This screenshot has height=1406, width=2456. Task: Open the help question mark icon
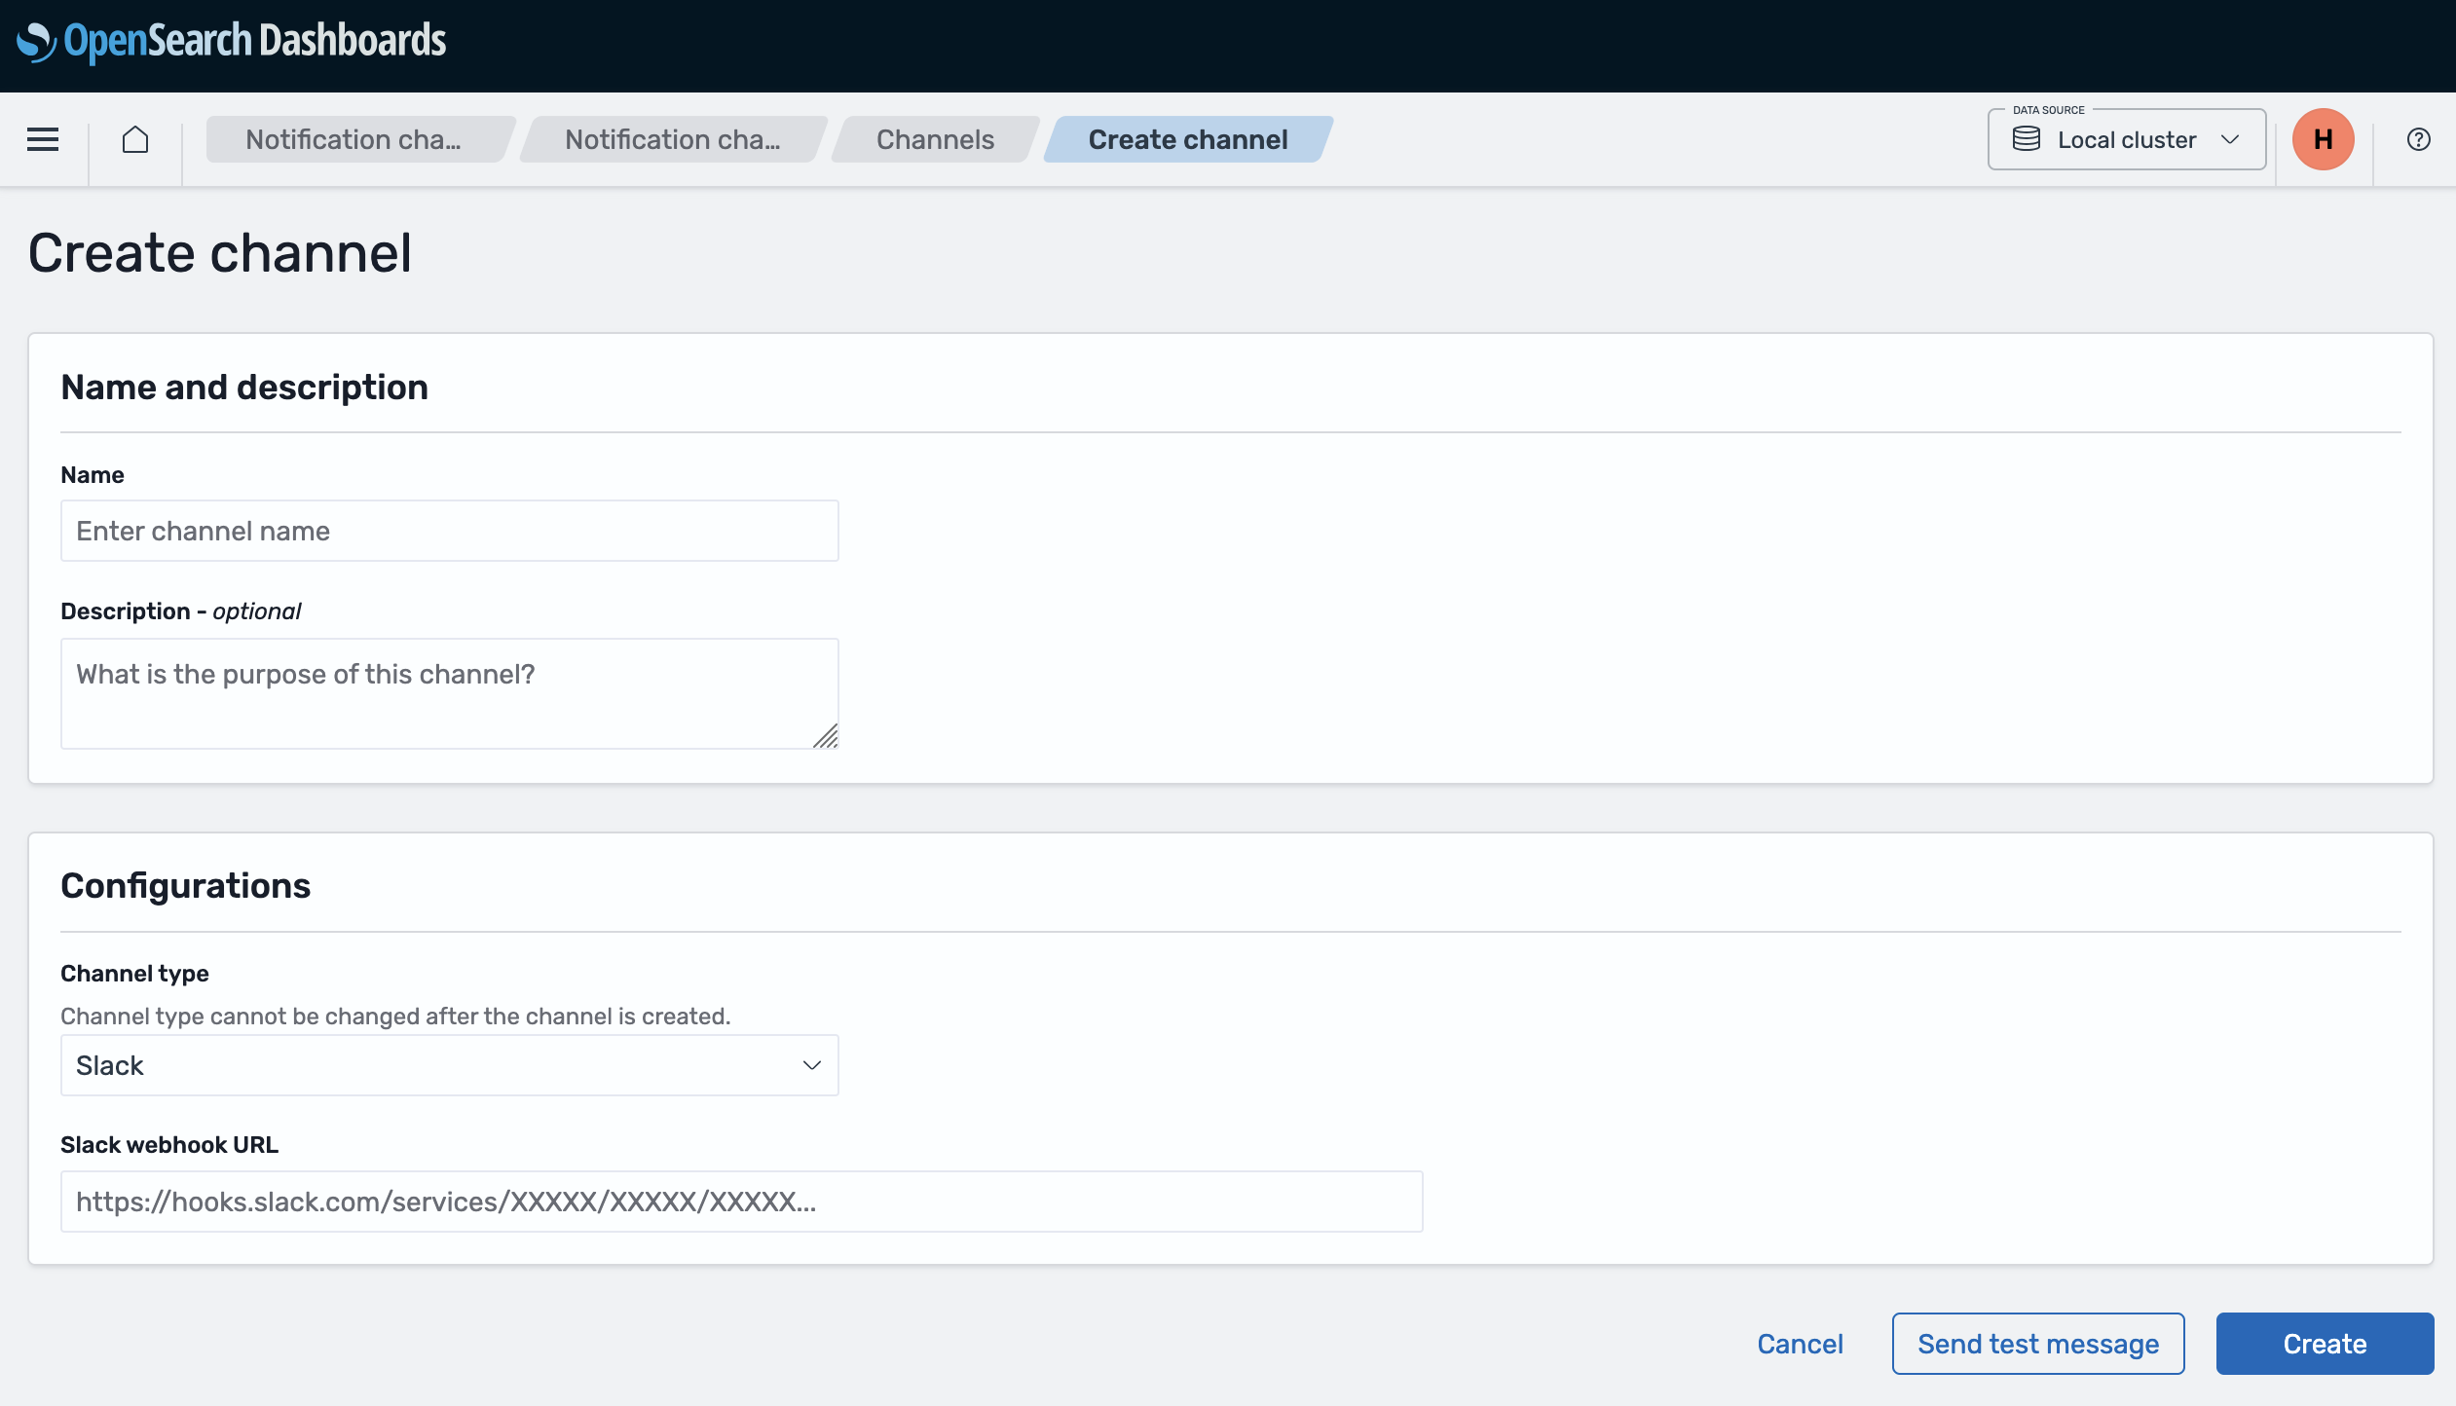[x=2418, y=139]
